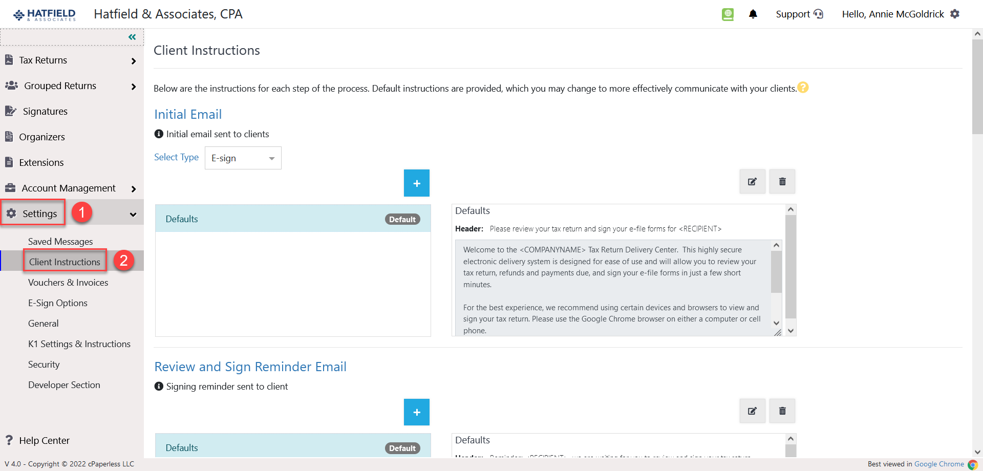Screen dimensions: 983x471
Task: Click the Google Chrome link at bottom
Action: click(939, 464)
